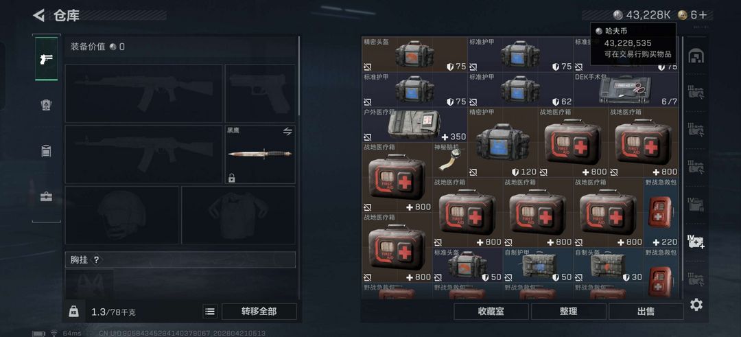Open the settings gear icon

coord(696,305)
